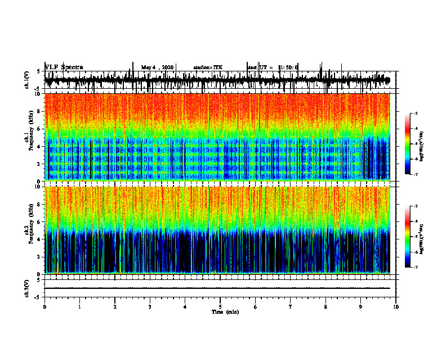The height and width of the screenshot is (344, 446).
Task: Click the "1" tick on the time axis
Action: (80, 307)
